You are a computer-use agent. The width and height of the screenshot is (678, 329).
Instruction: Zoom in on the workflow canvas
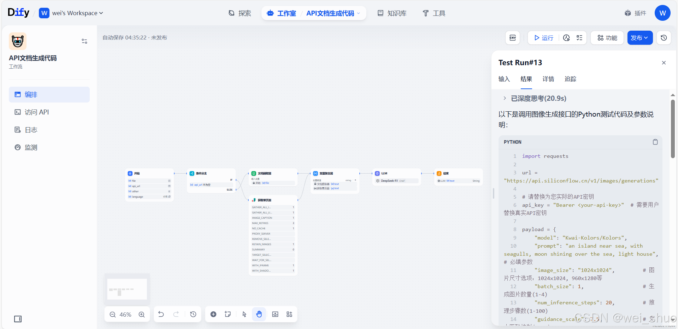coord(142,314)
